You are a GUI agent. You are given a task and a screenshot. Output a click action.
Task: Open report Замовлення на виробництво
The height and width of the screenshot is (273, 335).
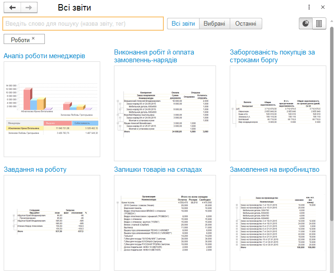point(275,169)
